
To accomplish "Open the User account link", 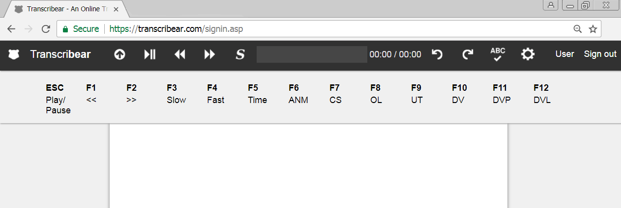I will click(564, 54).
